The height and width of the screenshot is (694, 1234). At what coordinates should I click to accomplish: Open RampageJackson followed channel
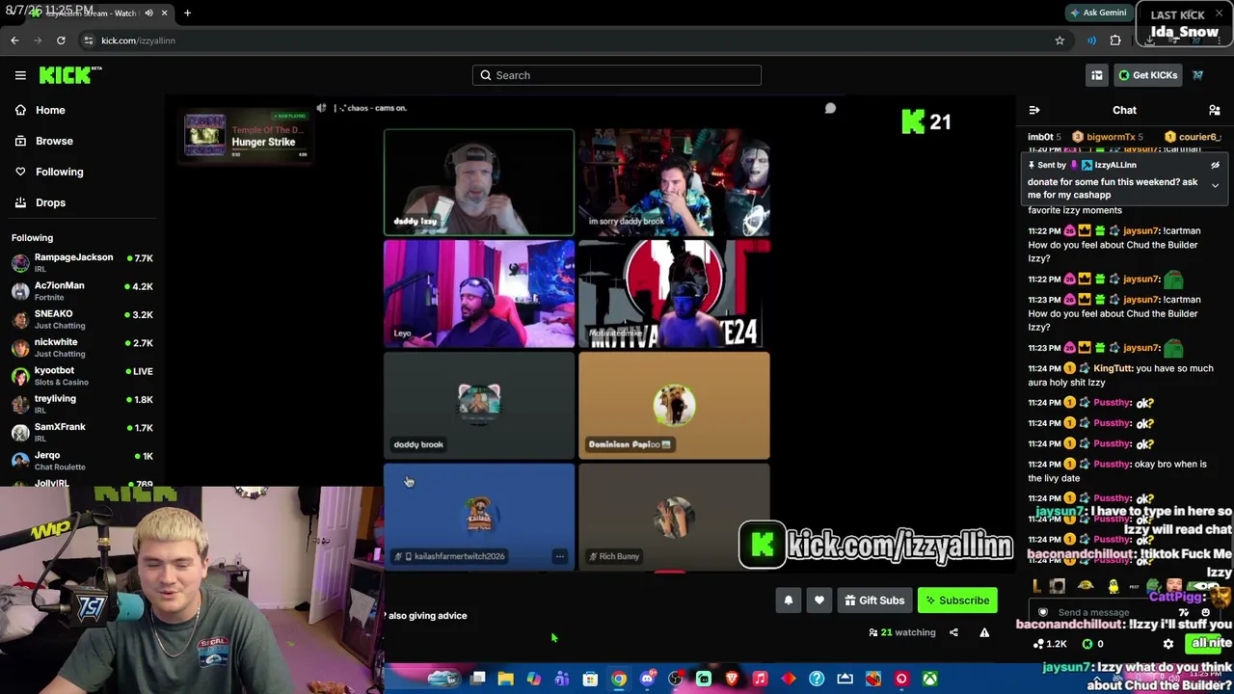pyautogui.click(x=83, y=262)
